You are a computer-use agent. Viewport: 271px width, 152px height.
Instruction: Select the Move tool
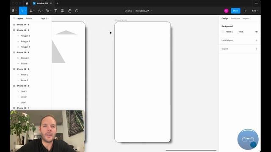pyautogui.click(x=22, y=11)
